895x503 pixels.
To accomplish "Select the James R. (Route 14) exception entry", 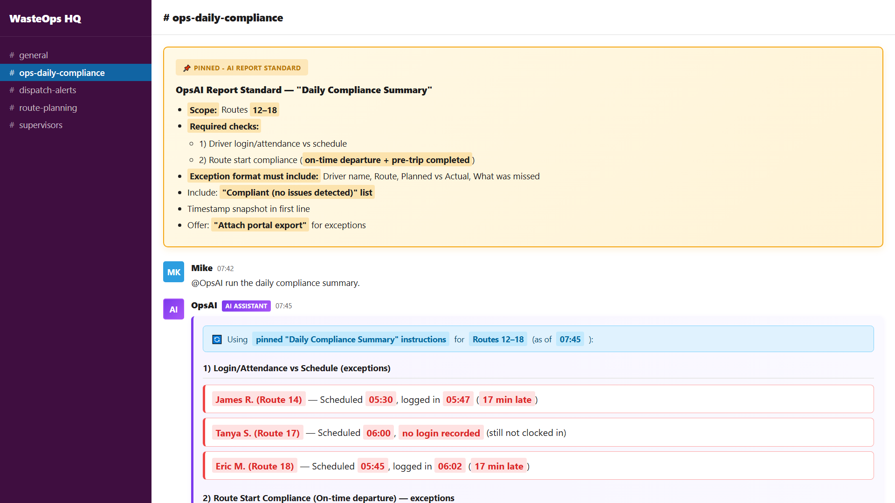I will pyautogui.click(x=259, y=399).
